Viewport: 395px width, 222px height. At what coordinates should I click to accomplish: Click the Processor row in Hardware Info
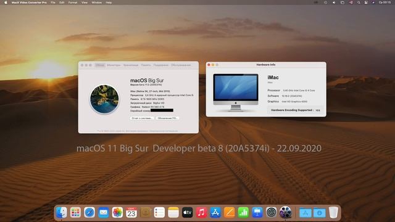tap(291, 91)
